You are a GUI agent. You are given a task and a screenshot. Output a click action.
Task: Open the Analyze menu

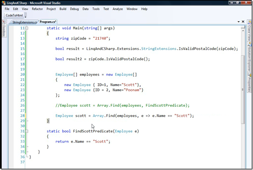point(118,9)
